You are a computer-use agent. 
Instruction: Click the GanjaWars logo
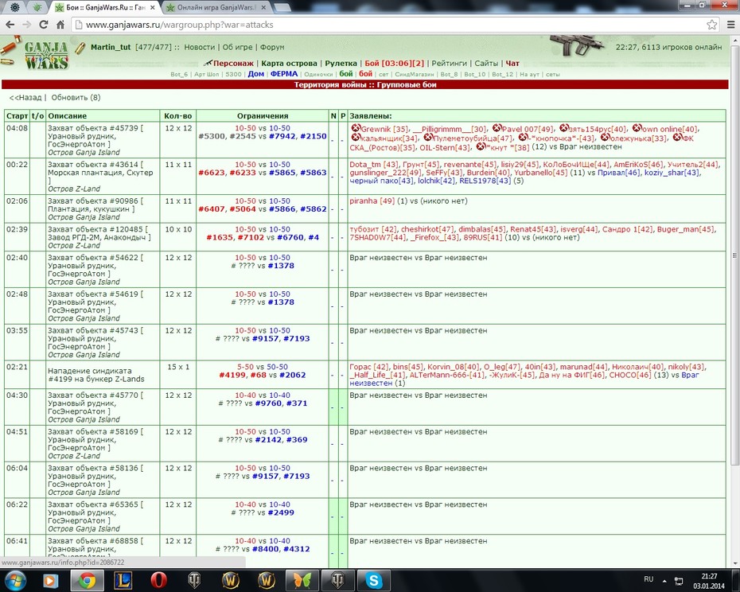(x=46, y=55)
